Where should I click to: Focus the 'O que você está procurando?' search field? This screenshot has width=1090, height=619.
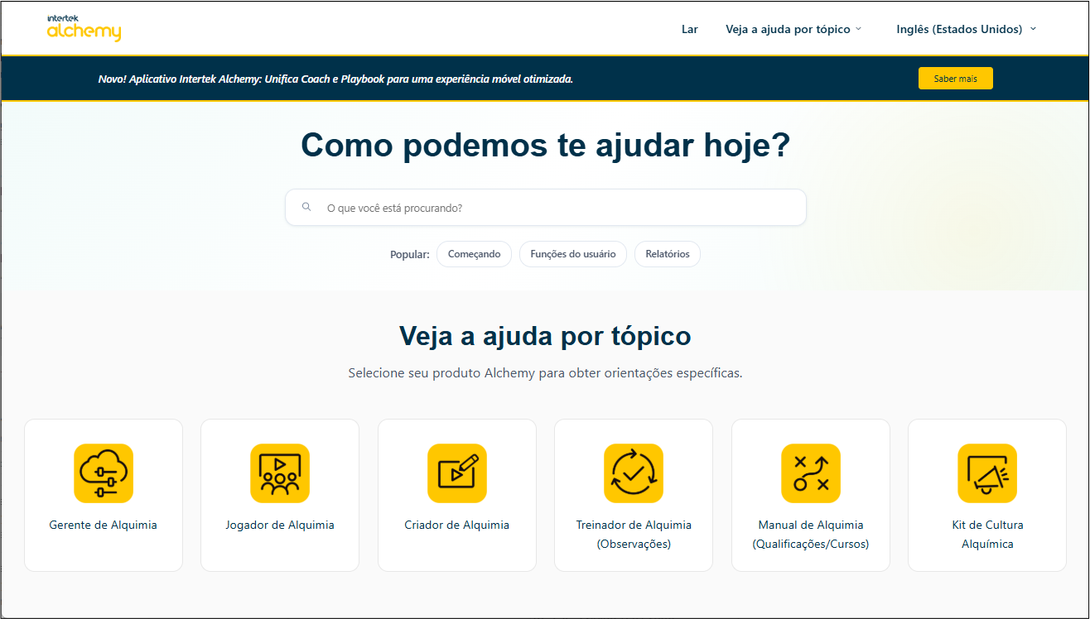click(555, 208)
